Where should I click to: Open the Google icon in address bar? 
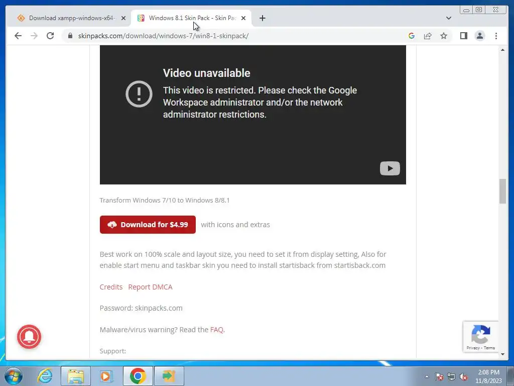(412, 36)
